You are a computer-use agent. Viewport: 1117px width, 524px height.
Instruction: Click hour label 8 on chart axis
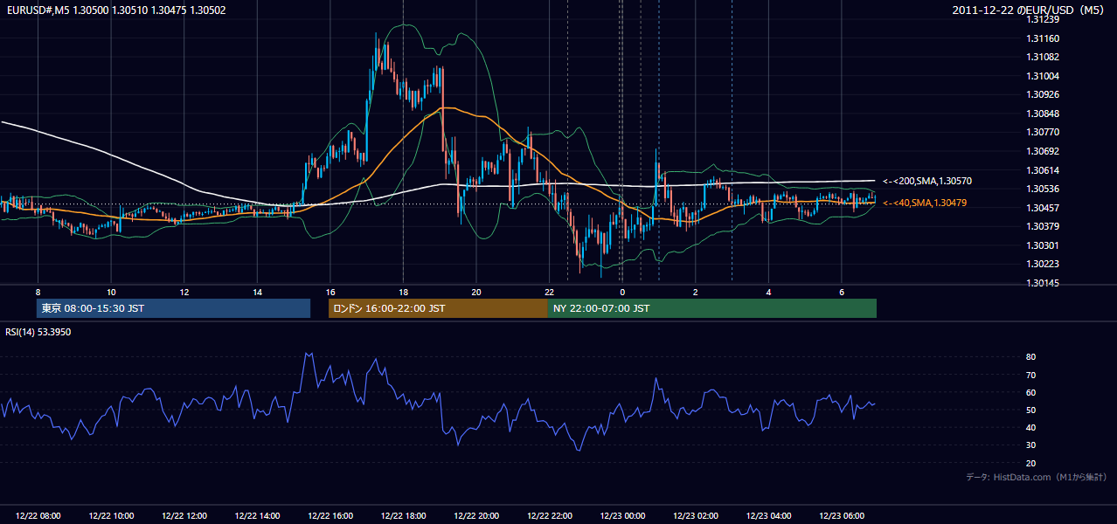coord(38,292)
